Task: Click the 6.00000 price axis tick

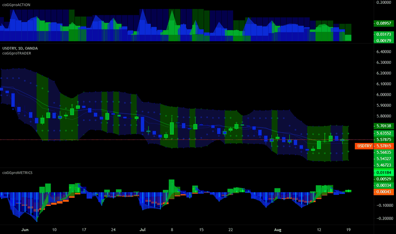Action: pyautogui.click(x=384, y=94)
